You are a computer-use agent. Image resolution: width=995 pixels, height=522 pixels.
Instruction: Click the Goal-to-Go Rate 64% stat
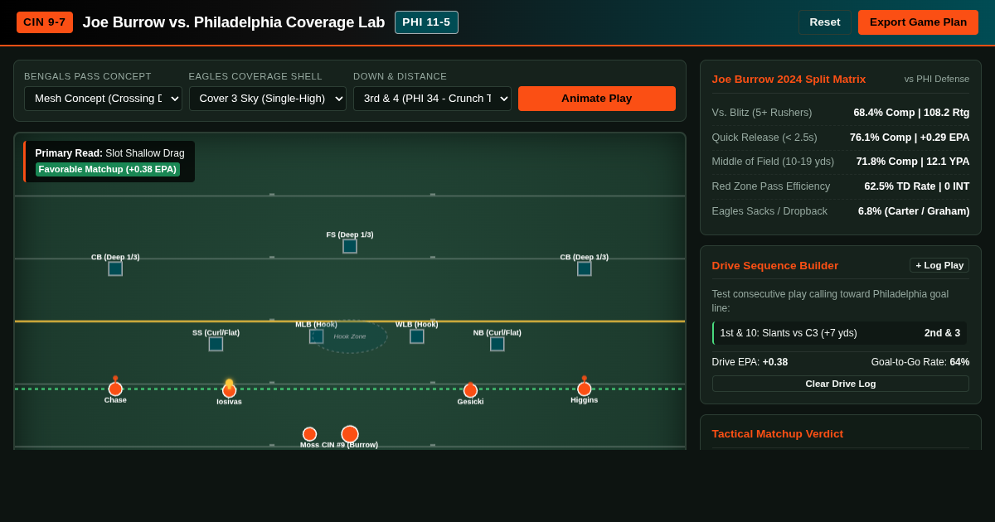click(x=920, y=362)
